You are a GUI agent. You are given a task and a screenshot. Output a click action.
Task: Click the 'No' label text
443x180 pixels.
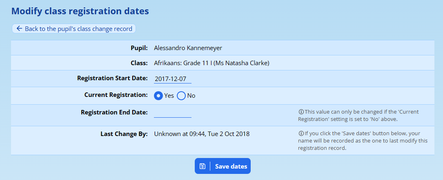click(x=191, y=96)
